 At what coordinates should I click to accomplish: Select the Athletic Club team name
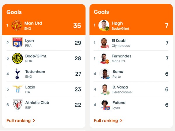[37, 102]
